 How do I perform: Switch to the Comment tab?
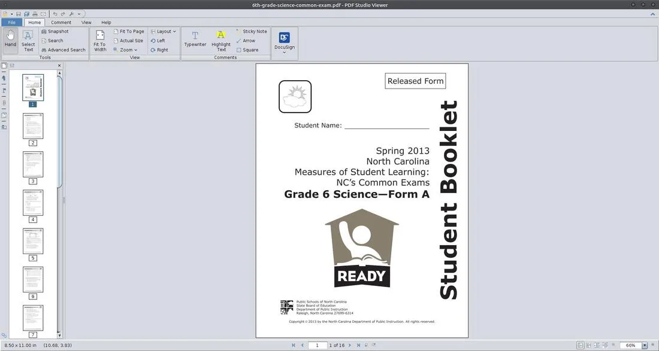point(61,22)
